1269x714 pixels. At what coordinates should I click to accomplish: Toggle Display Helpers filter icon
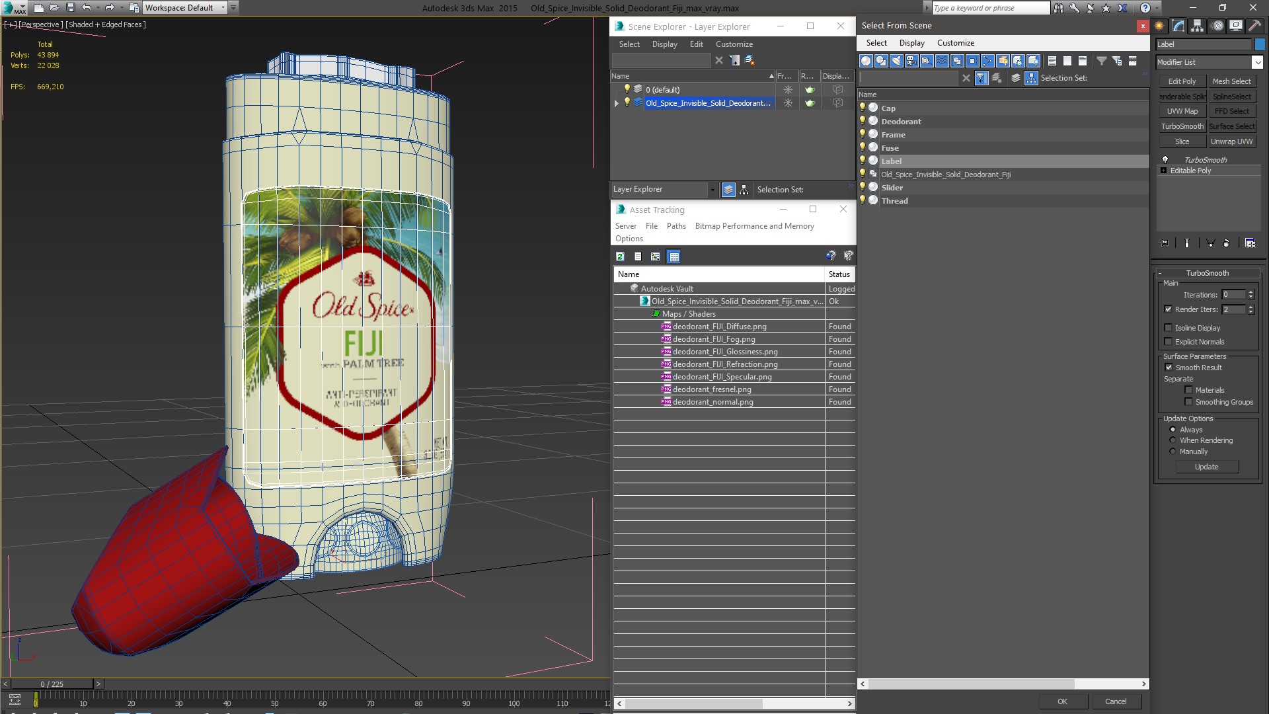pos(927,61)
